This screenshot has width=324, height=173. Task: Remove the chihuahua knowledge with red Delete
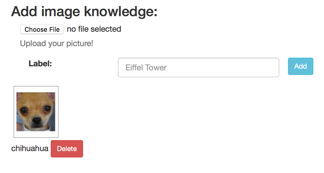pyautogui.click(x=67, y=149)
